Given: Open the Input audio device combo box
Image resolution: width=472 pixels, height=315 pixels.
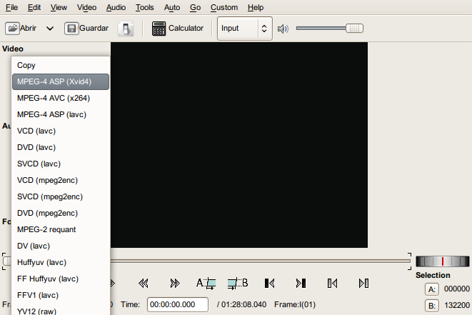Looking at the screenshot, I should [244, 29].
